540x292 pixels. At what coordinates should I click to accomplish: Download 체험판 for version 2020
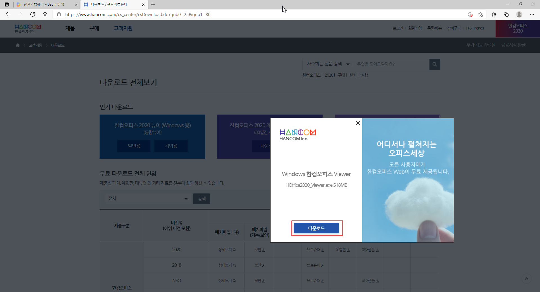coord(343,250)
